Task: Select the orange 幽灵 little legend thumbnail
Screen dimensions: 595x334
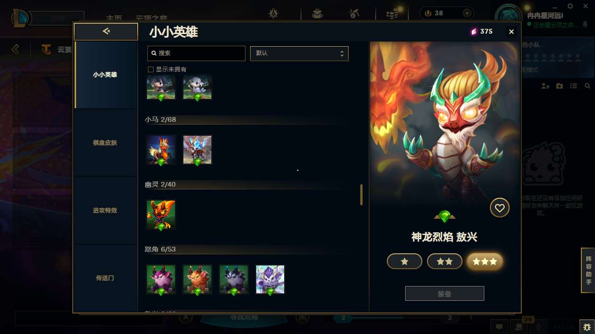Action: (x=161, y=215)
